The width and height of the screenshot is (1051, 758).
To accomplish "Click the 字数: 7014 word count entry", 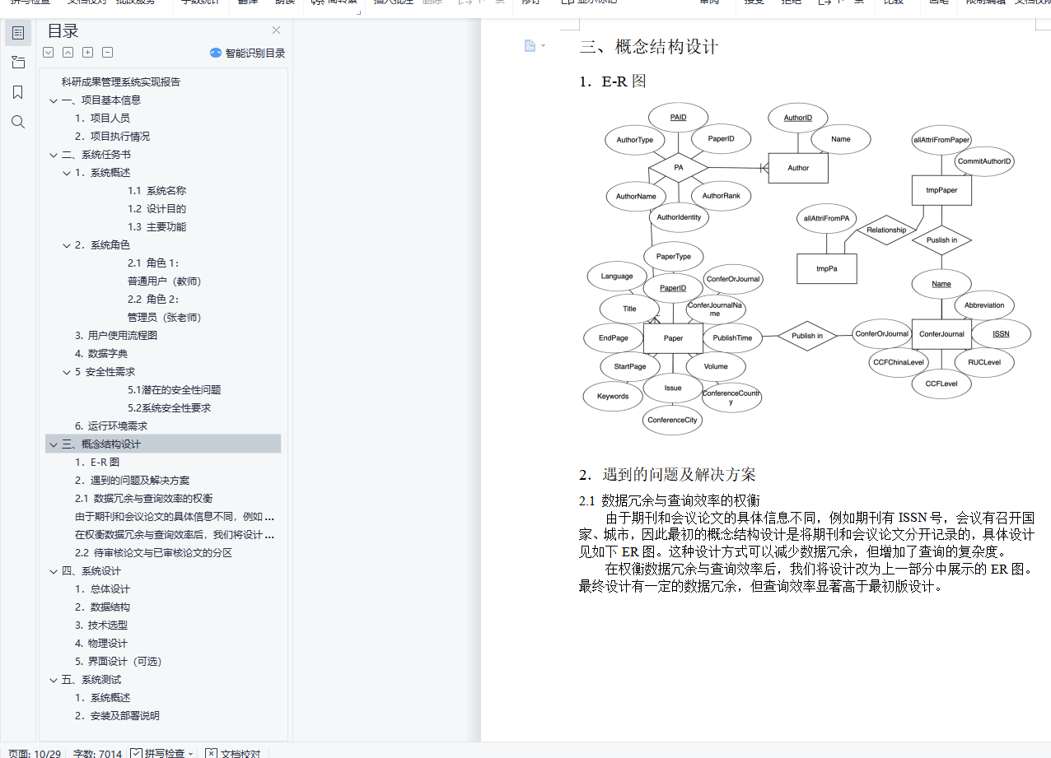I will (x=97, y=752).
